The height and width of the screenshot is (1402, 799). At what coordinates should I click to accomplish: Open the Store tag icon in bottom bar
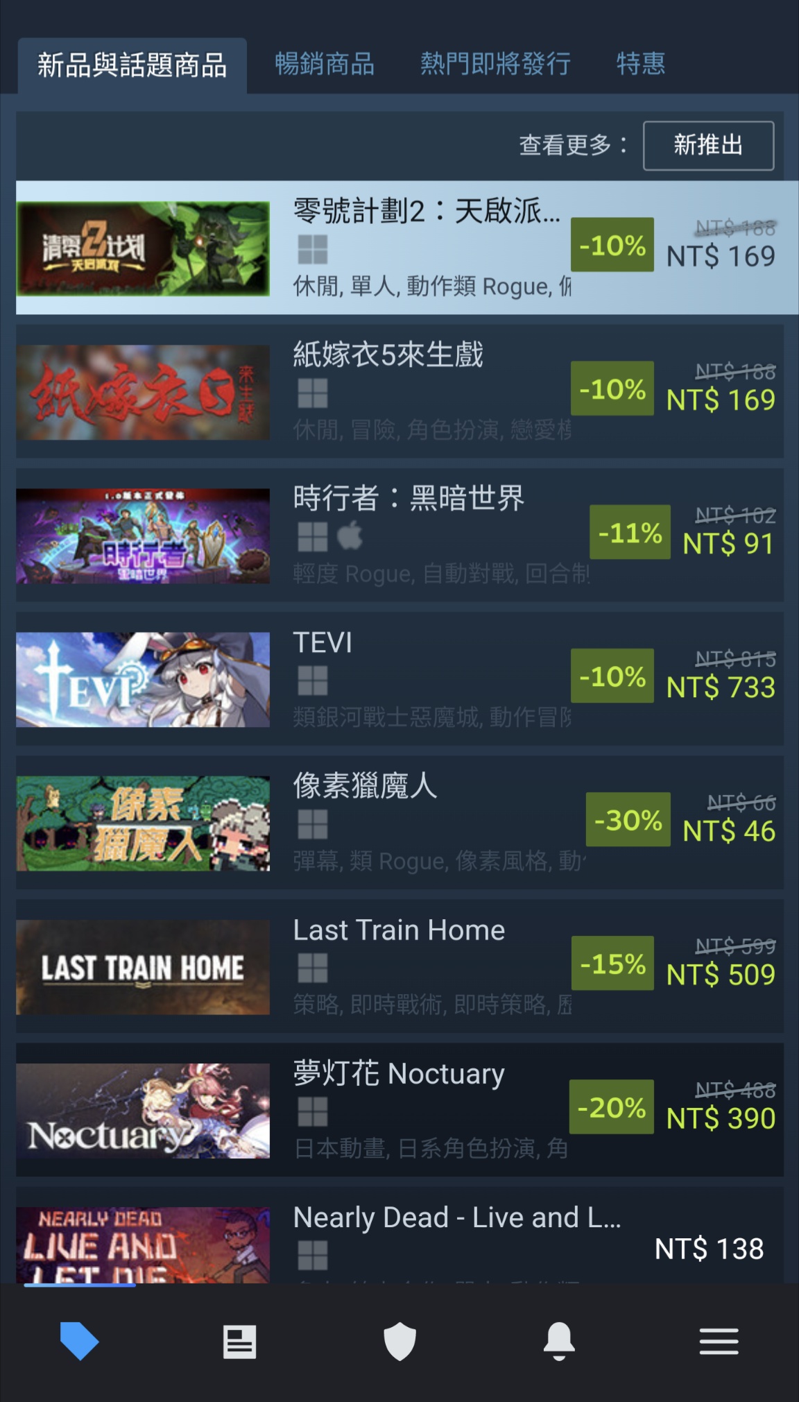pyautogui.click(x=80, y=1341)
